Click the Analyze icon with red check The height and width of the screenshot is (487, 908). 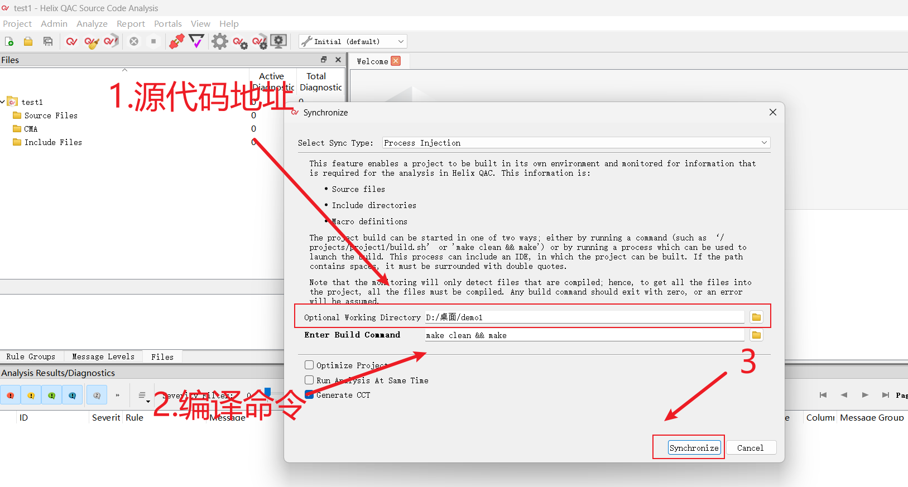click(x=71, y=41)
